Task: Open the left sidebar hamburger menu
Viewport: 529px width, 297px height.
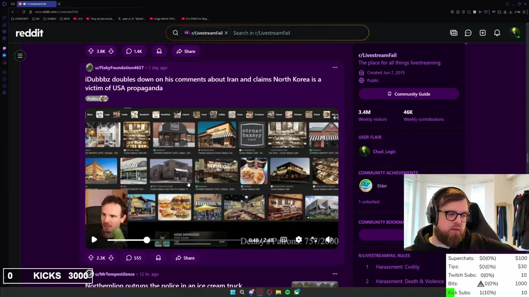Action: pyautogui.click(x=20, y=56)
